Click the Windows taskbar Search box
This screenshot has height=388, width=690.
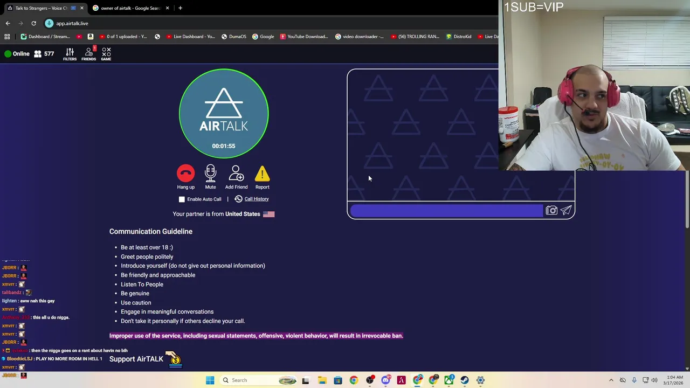click(x=259, y=380)
